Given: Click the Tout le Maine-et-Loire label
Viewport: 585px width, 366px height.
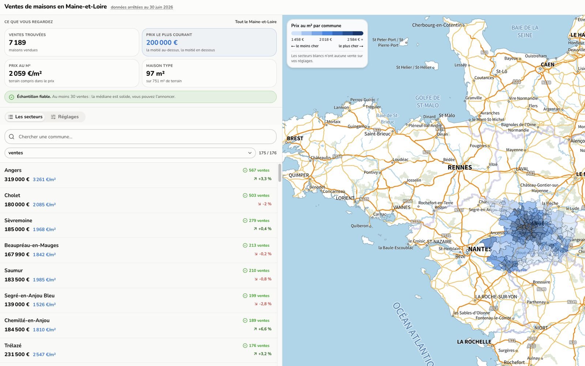Looking at the screenshot, I should point(256,22).
